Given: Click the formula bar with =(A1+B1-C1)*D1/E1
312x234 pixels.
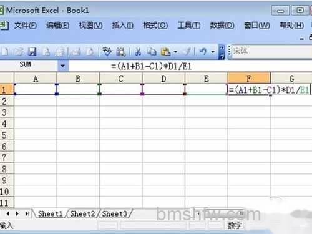Looking at the screenshot, I should (x=190, y=66).
